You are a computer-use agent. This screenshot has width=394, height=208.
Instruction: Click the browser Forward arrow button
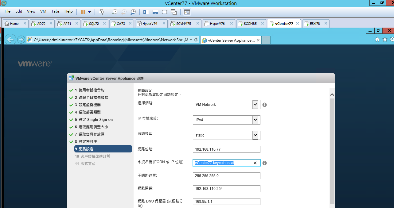(21, 40)
